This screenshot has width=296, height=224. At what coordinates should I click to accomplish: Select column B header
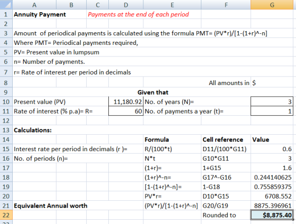click(71, 5)
